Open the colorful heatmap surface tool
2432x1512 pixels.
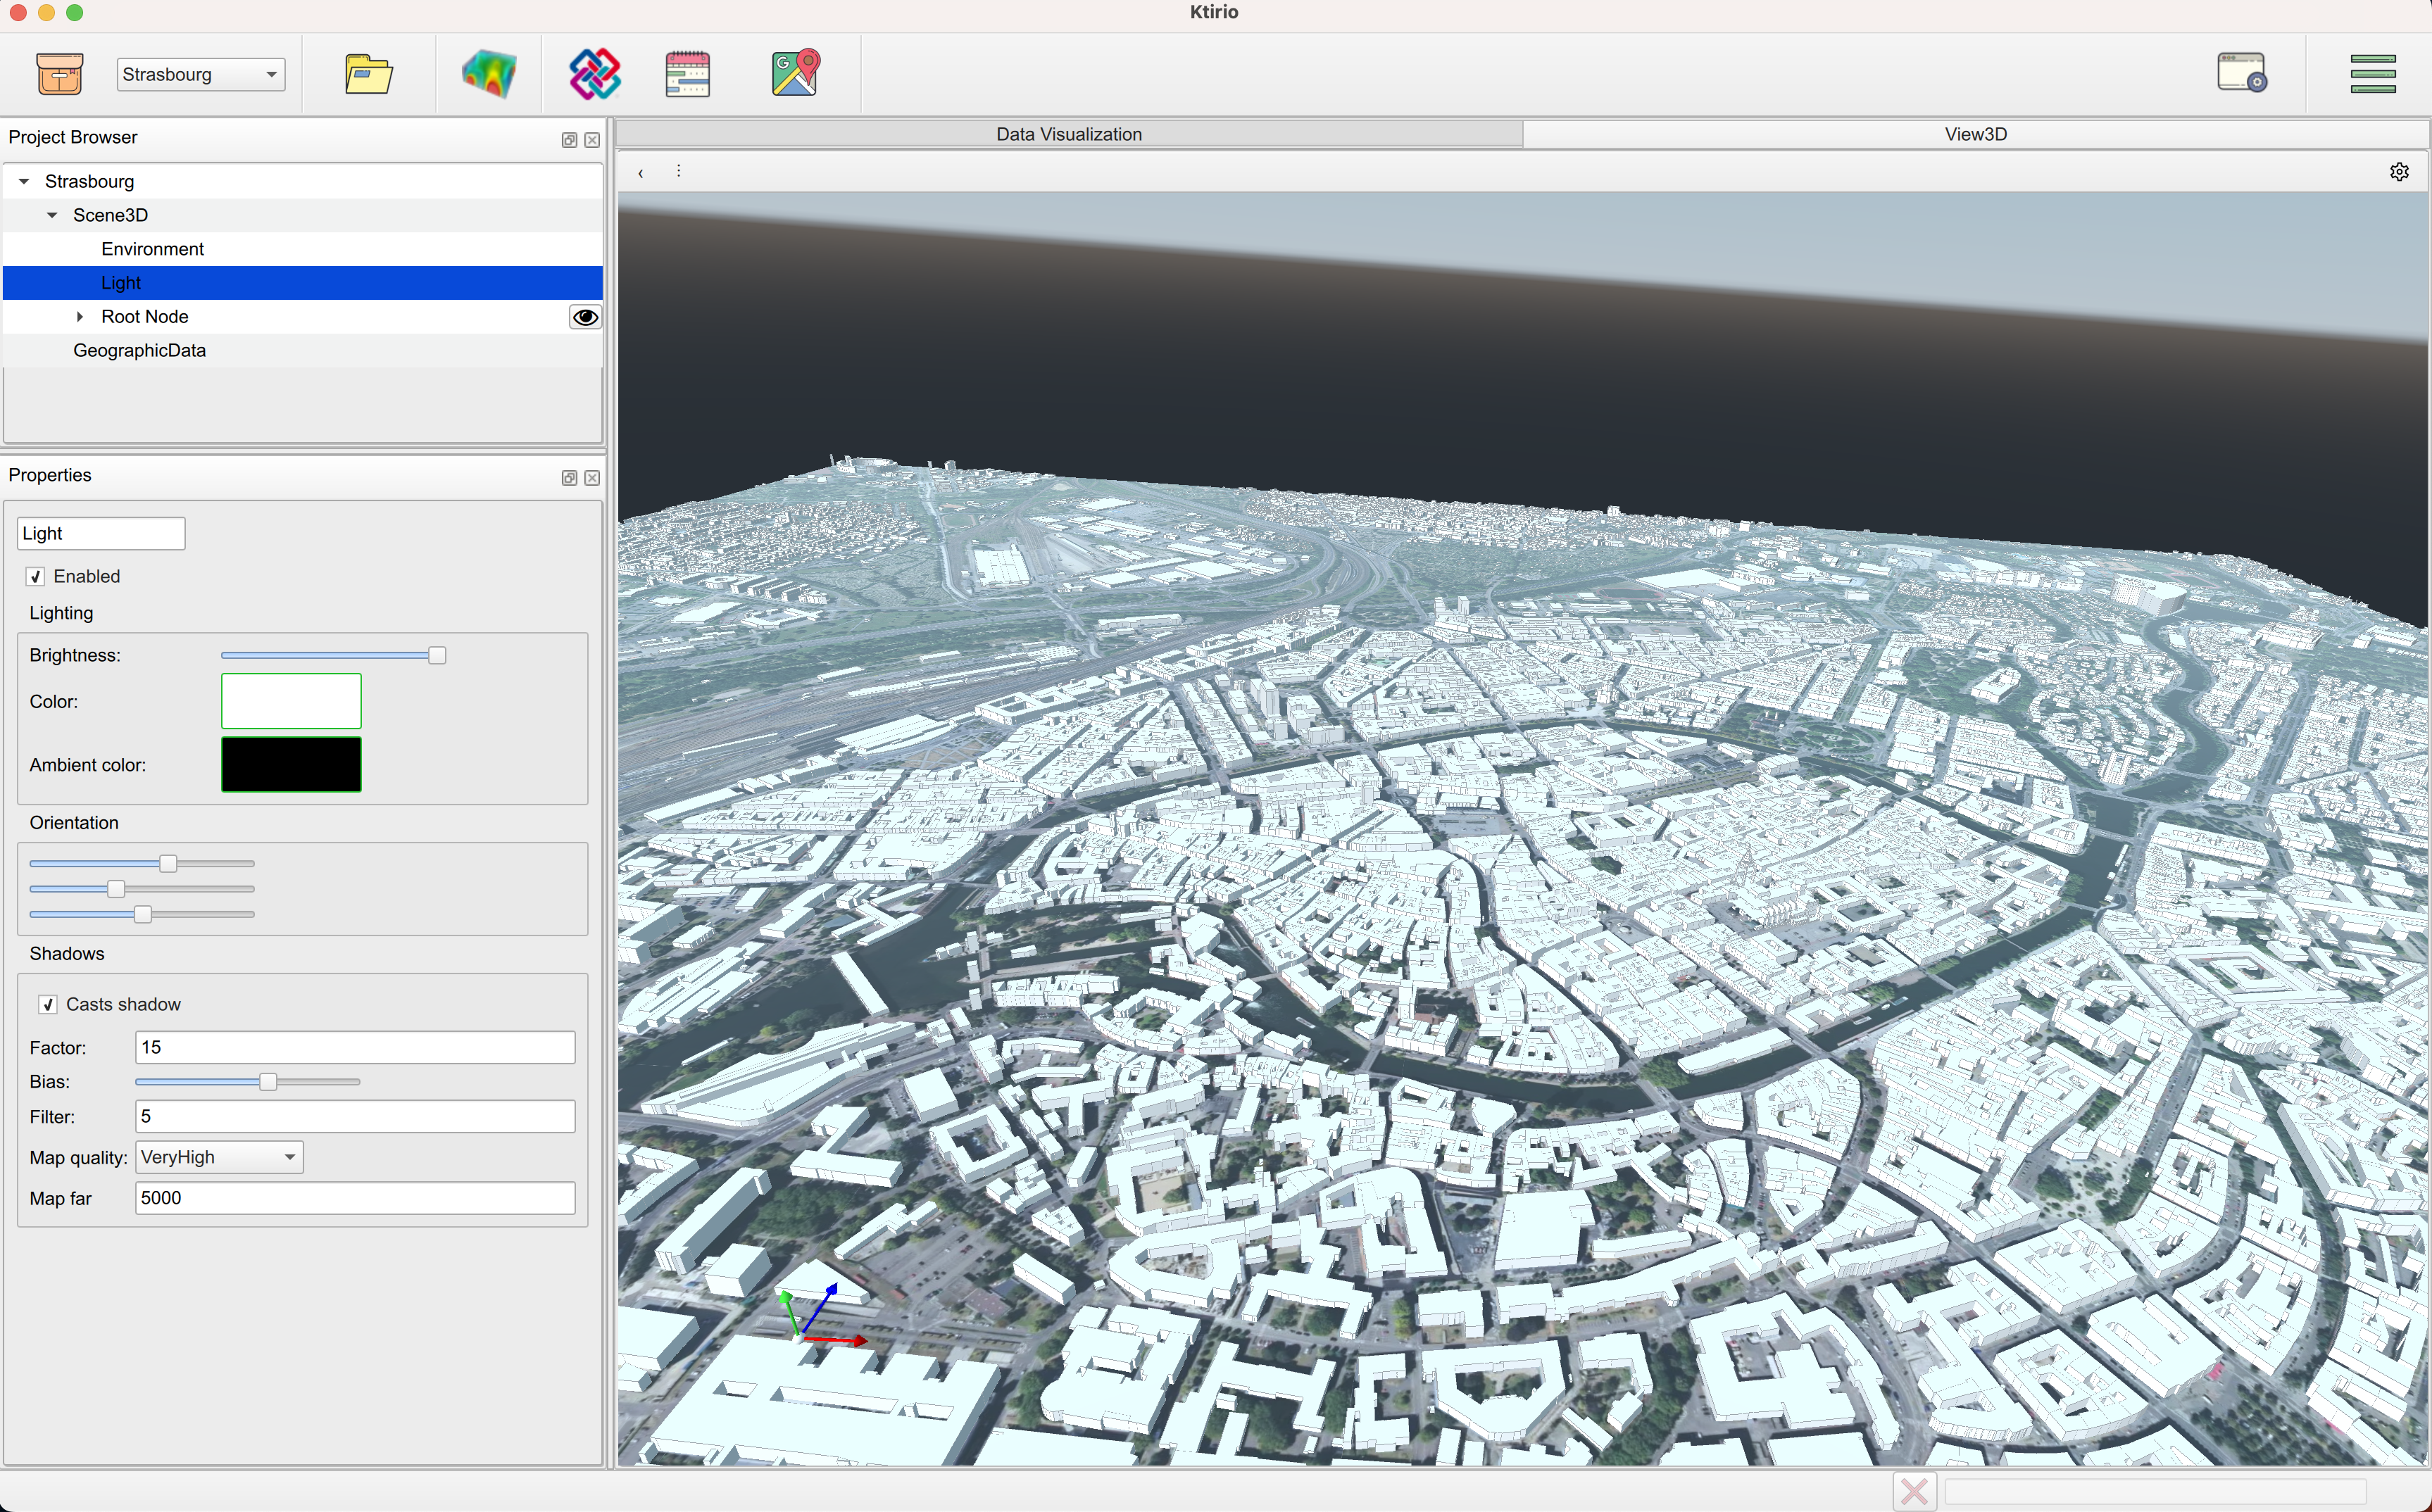click(489, 74)
